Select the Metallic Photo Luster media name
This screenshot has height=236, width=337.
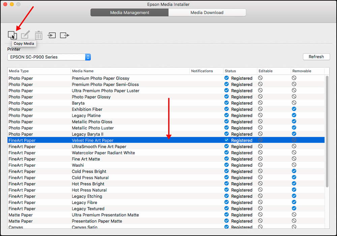[93, 128]
